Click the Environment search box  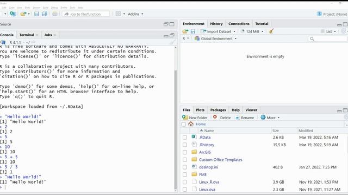[x=328, y=38]
